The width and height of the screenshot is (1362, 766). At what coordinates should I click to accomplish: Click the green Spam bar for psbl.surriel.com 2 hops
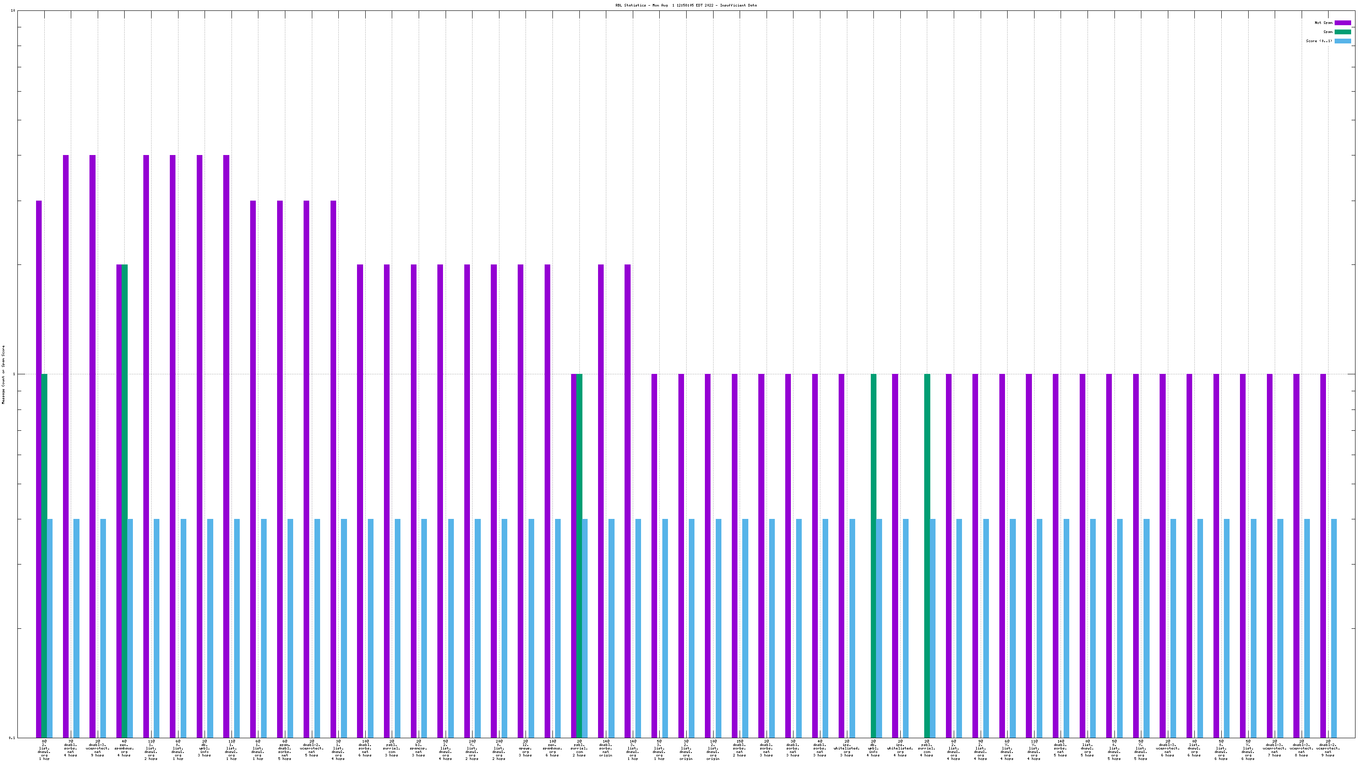579,555
